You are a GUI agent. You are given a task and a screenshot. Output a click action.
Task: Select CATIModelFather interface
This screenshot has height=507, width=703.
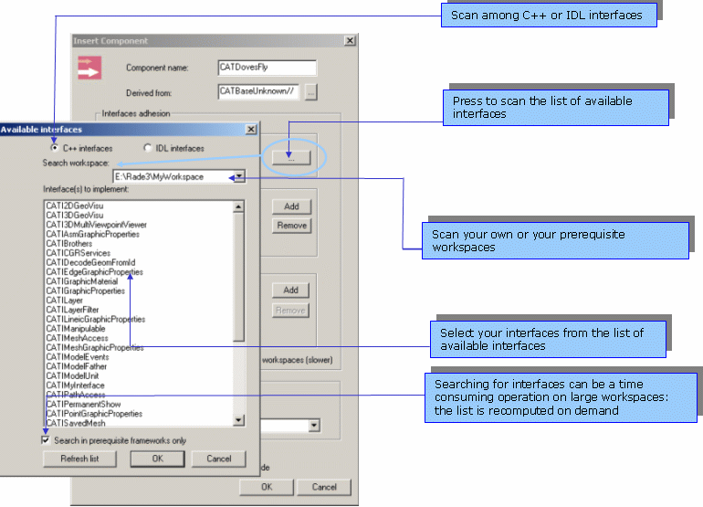pyautogui.click(x=77, y=366)
